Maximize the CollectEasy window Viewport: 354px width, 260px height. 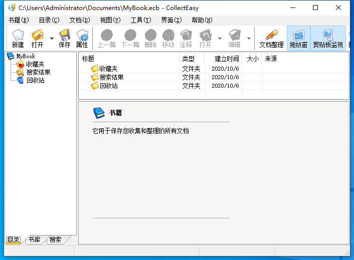coord(315,8)
